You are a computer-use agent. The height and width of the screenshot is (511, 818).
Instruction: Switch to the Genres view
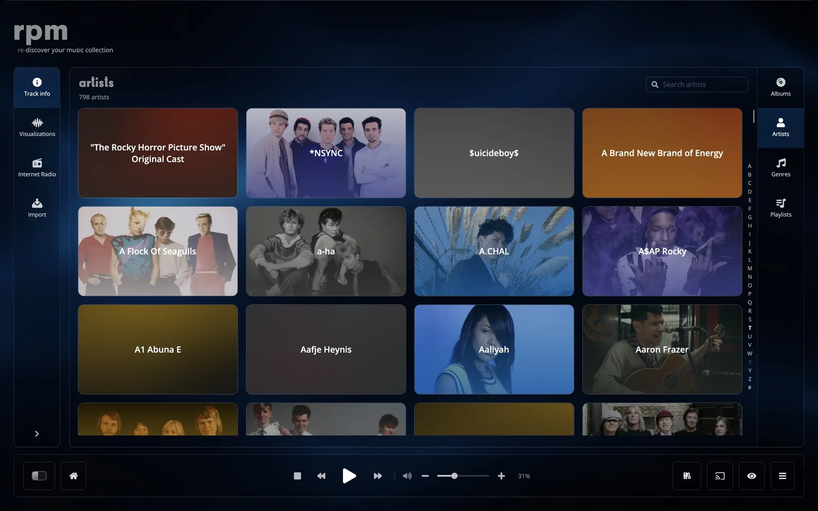point(781,168)
